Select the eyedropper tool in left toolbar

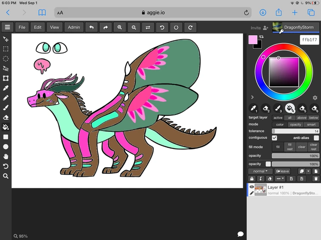(6, 88)
